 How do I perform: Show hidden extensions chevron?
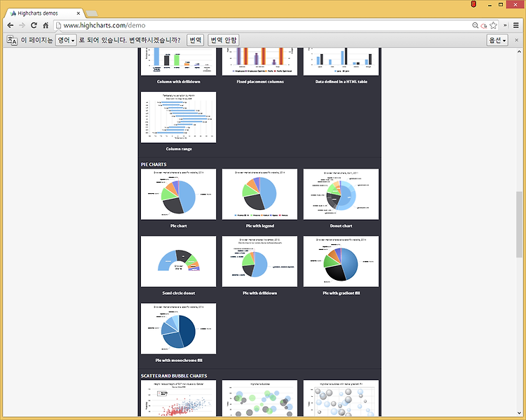click(505, 25)
